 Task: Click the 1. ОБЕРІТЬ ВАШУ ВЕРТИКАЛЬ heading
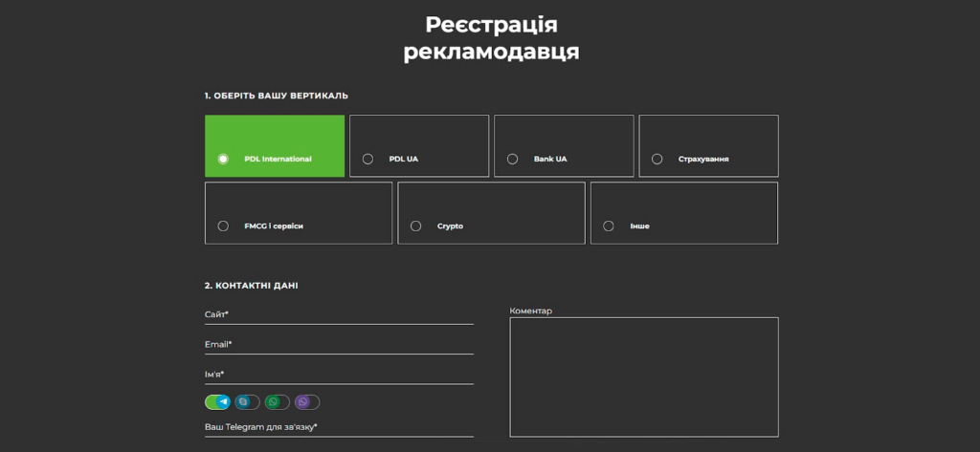tap(277, 97)
